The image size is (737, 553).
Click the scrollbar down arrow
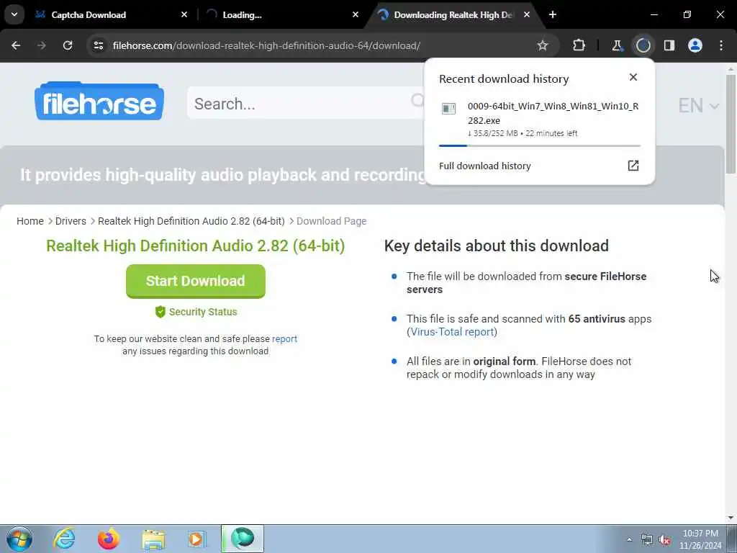[x=731, y=518]
